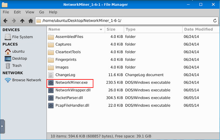The image size is (220, 140).
Task: Open home folder via house icon
Action: click(x=31, y=21)
